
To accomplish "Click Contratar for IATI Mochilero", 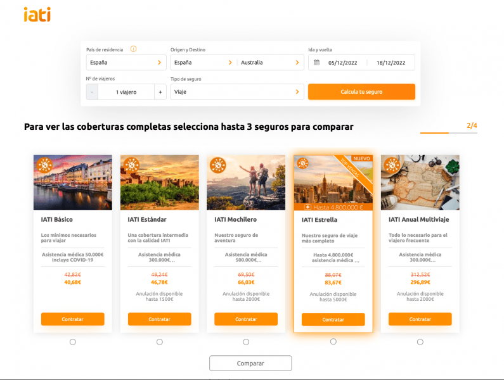I will [246, 319].
